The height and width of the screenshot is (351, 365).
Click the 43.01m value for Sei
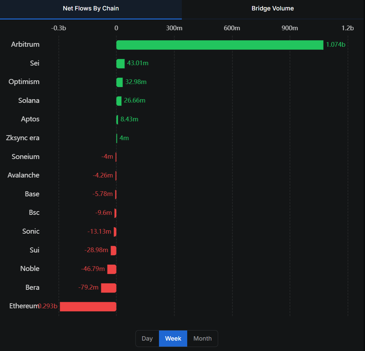point(138,63)
